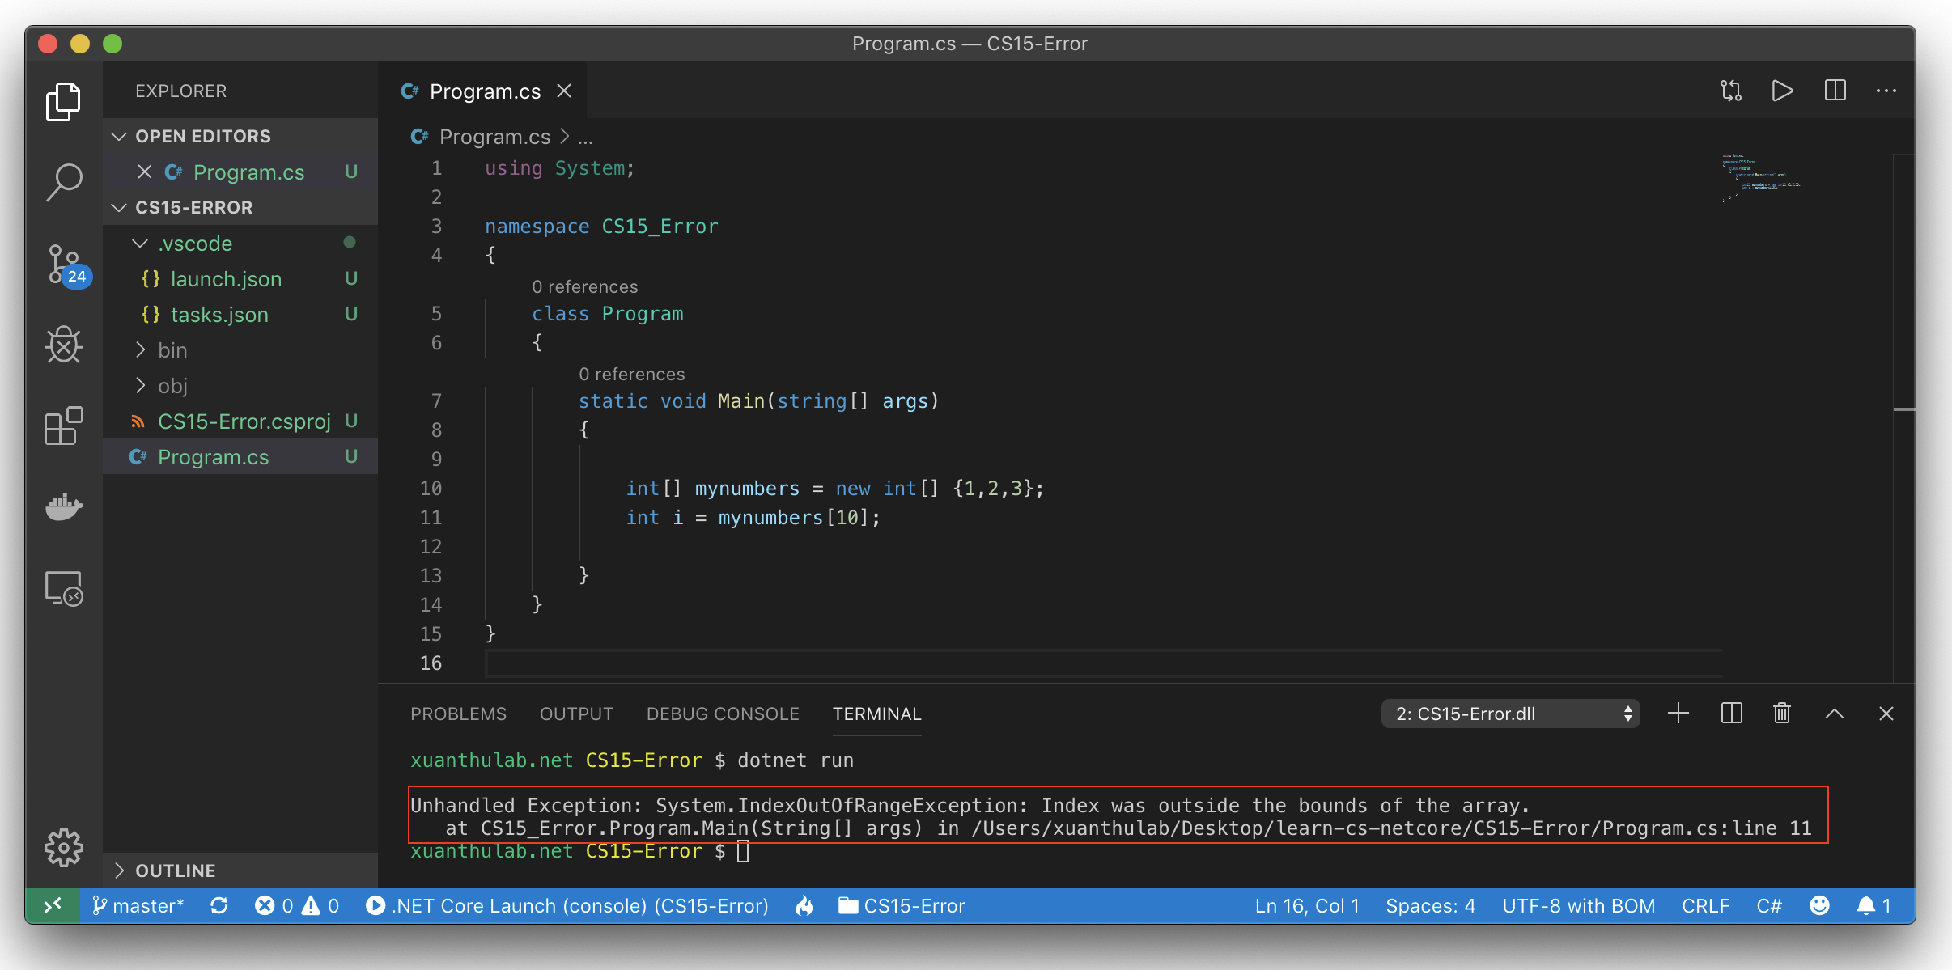Expand the OUTLINE section
This screenshot has width=1952, height=970.
click(x=175, y=870)
